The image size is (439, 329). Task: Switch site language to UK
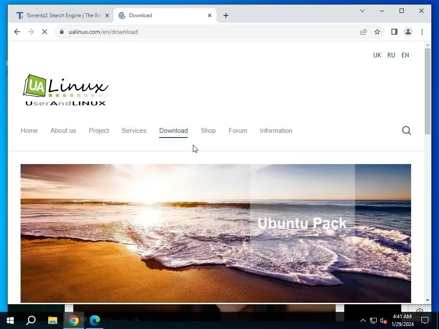click(x=377, y=55)
